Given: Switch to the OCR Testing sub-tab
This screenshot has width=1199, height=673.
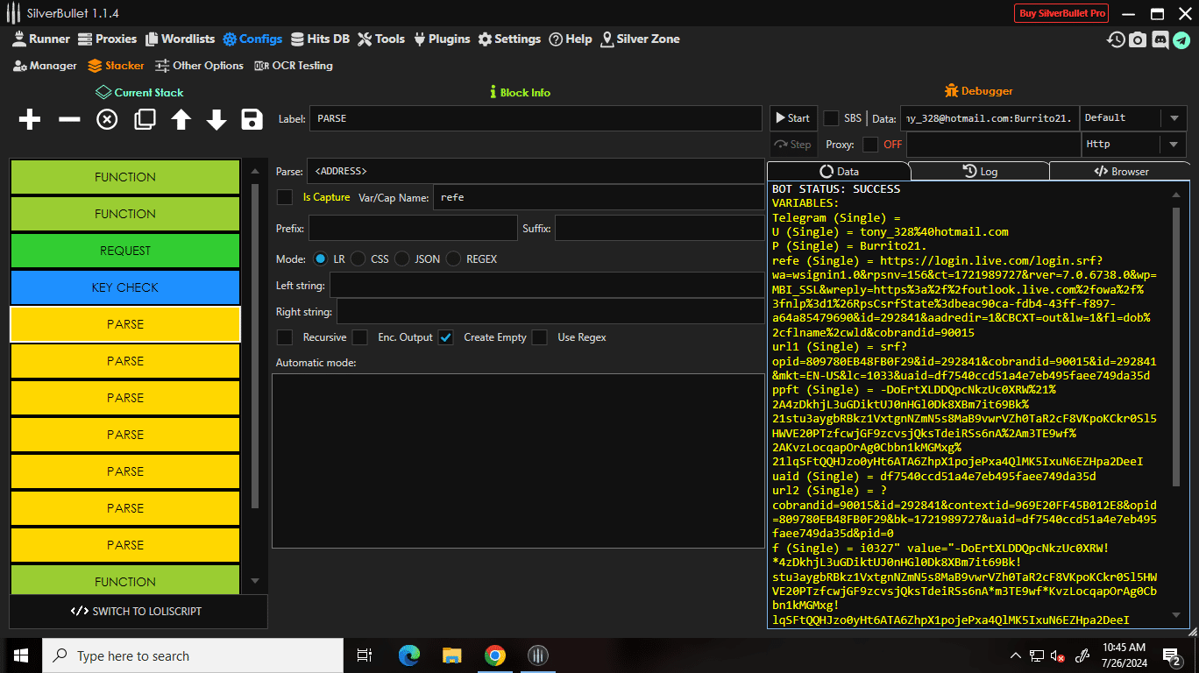Looking at the screenshot, I should (294, 66).
